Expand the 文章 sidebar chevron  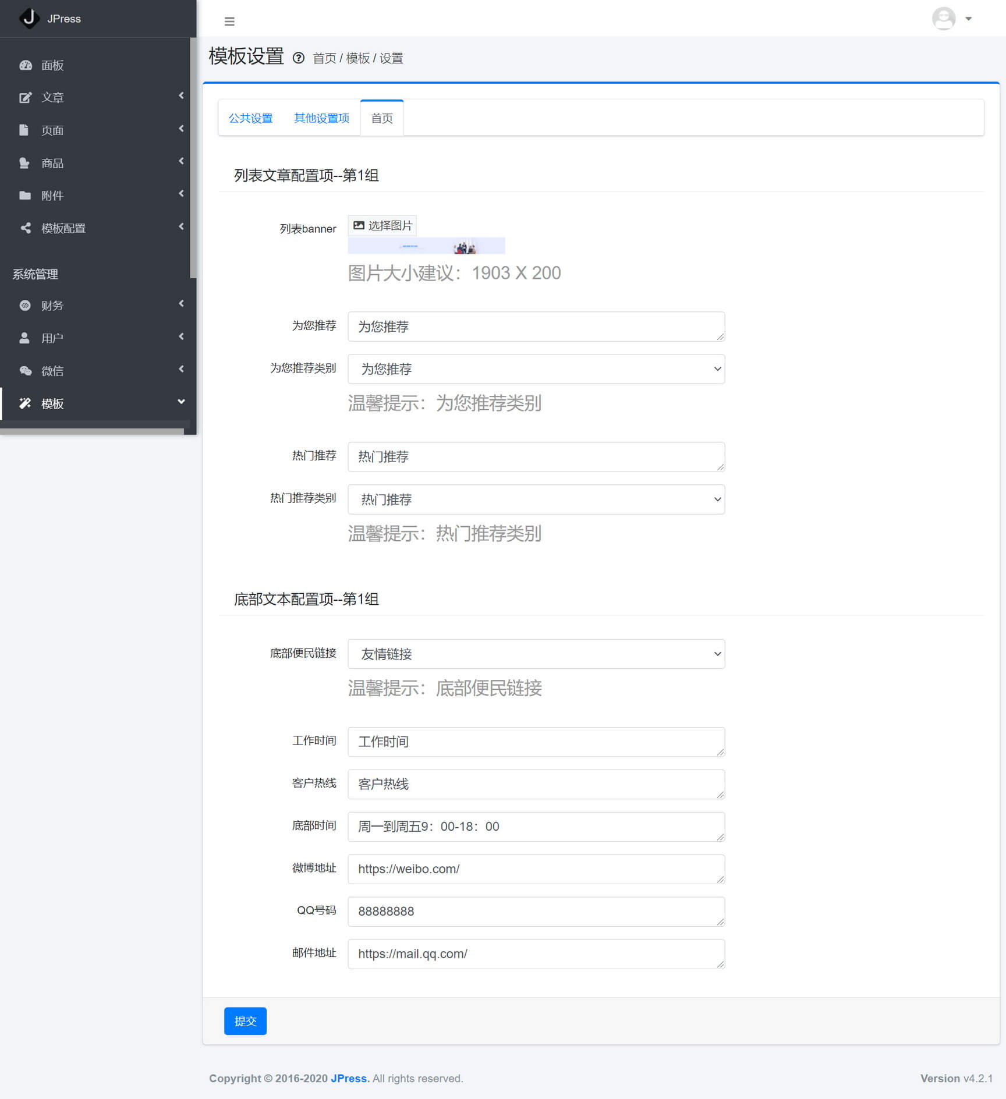click(x=181, y=95)
